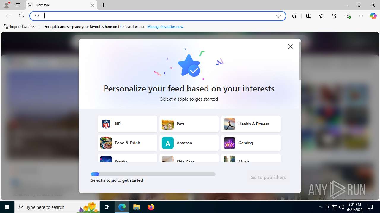Open the notification center icon
Viewport: 380px width, 213px height.
tap(370, 207)
